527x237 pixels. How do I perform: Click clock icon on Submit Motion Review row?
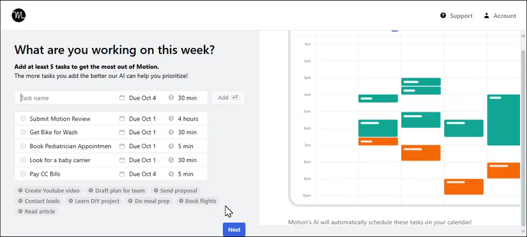click(x=171, y=118)
